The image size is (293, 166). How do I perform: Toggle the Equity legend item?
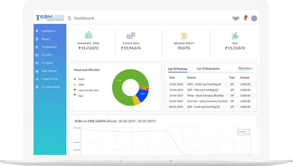81,79
